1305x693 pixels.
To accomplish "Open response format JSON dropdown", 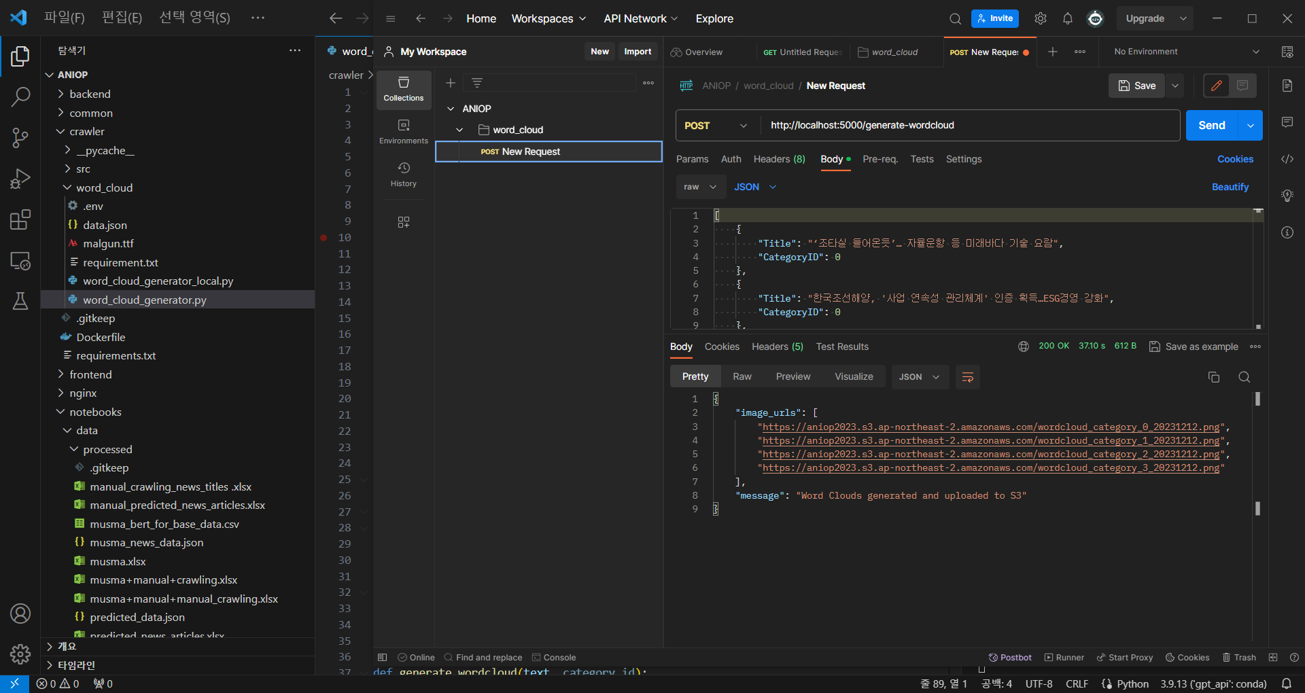I will [919, 377].
